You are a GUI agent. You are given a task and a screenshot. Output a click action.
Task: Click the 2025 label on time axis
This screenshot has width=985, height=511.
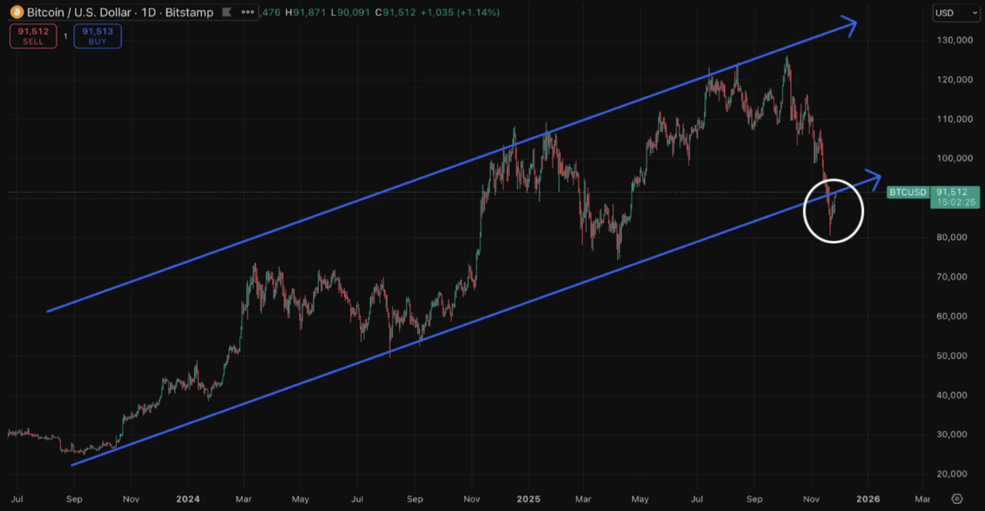tap(528, 499)
